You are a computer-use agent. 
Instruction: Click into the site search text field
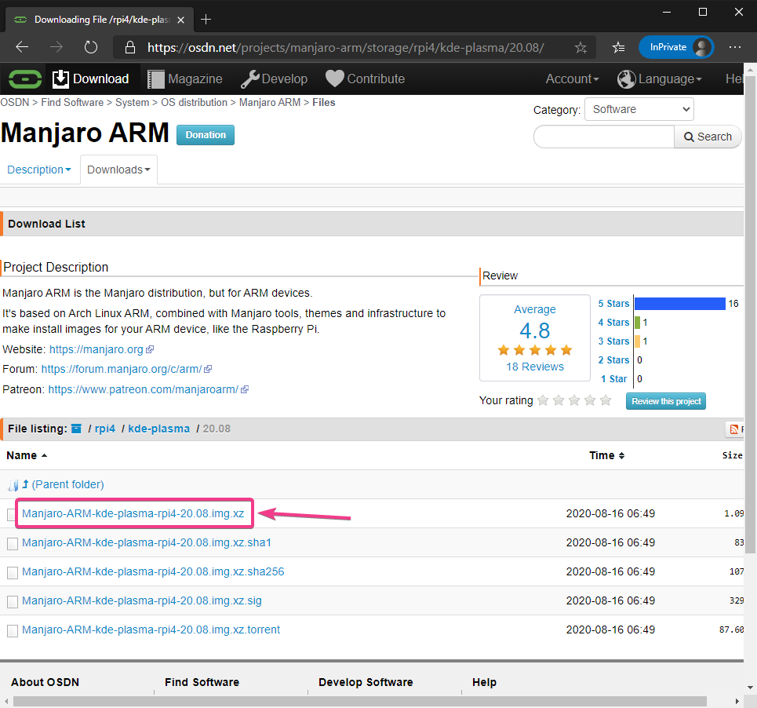pos(603,137)
